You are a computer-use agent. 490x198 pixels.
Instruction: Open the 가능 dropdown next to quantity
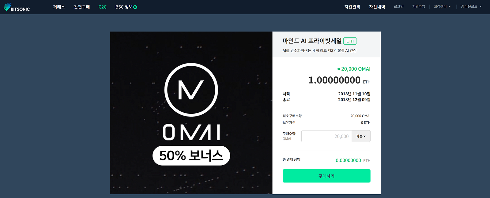point(361,136)
